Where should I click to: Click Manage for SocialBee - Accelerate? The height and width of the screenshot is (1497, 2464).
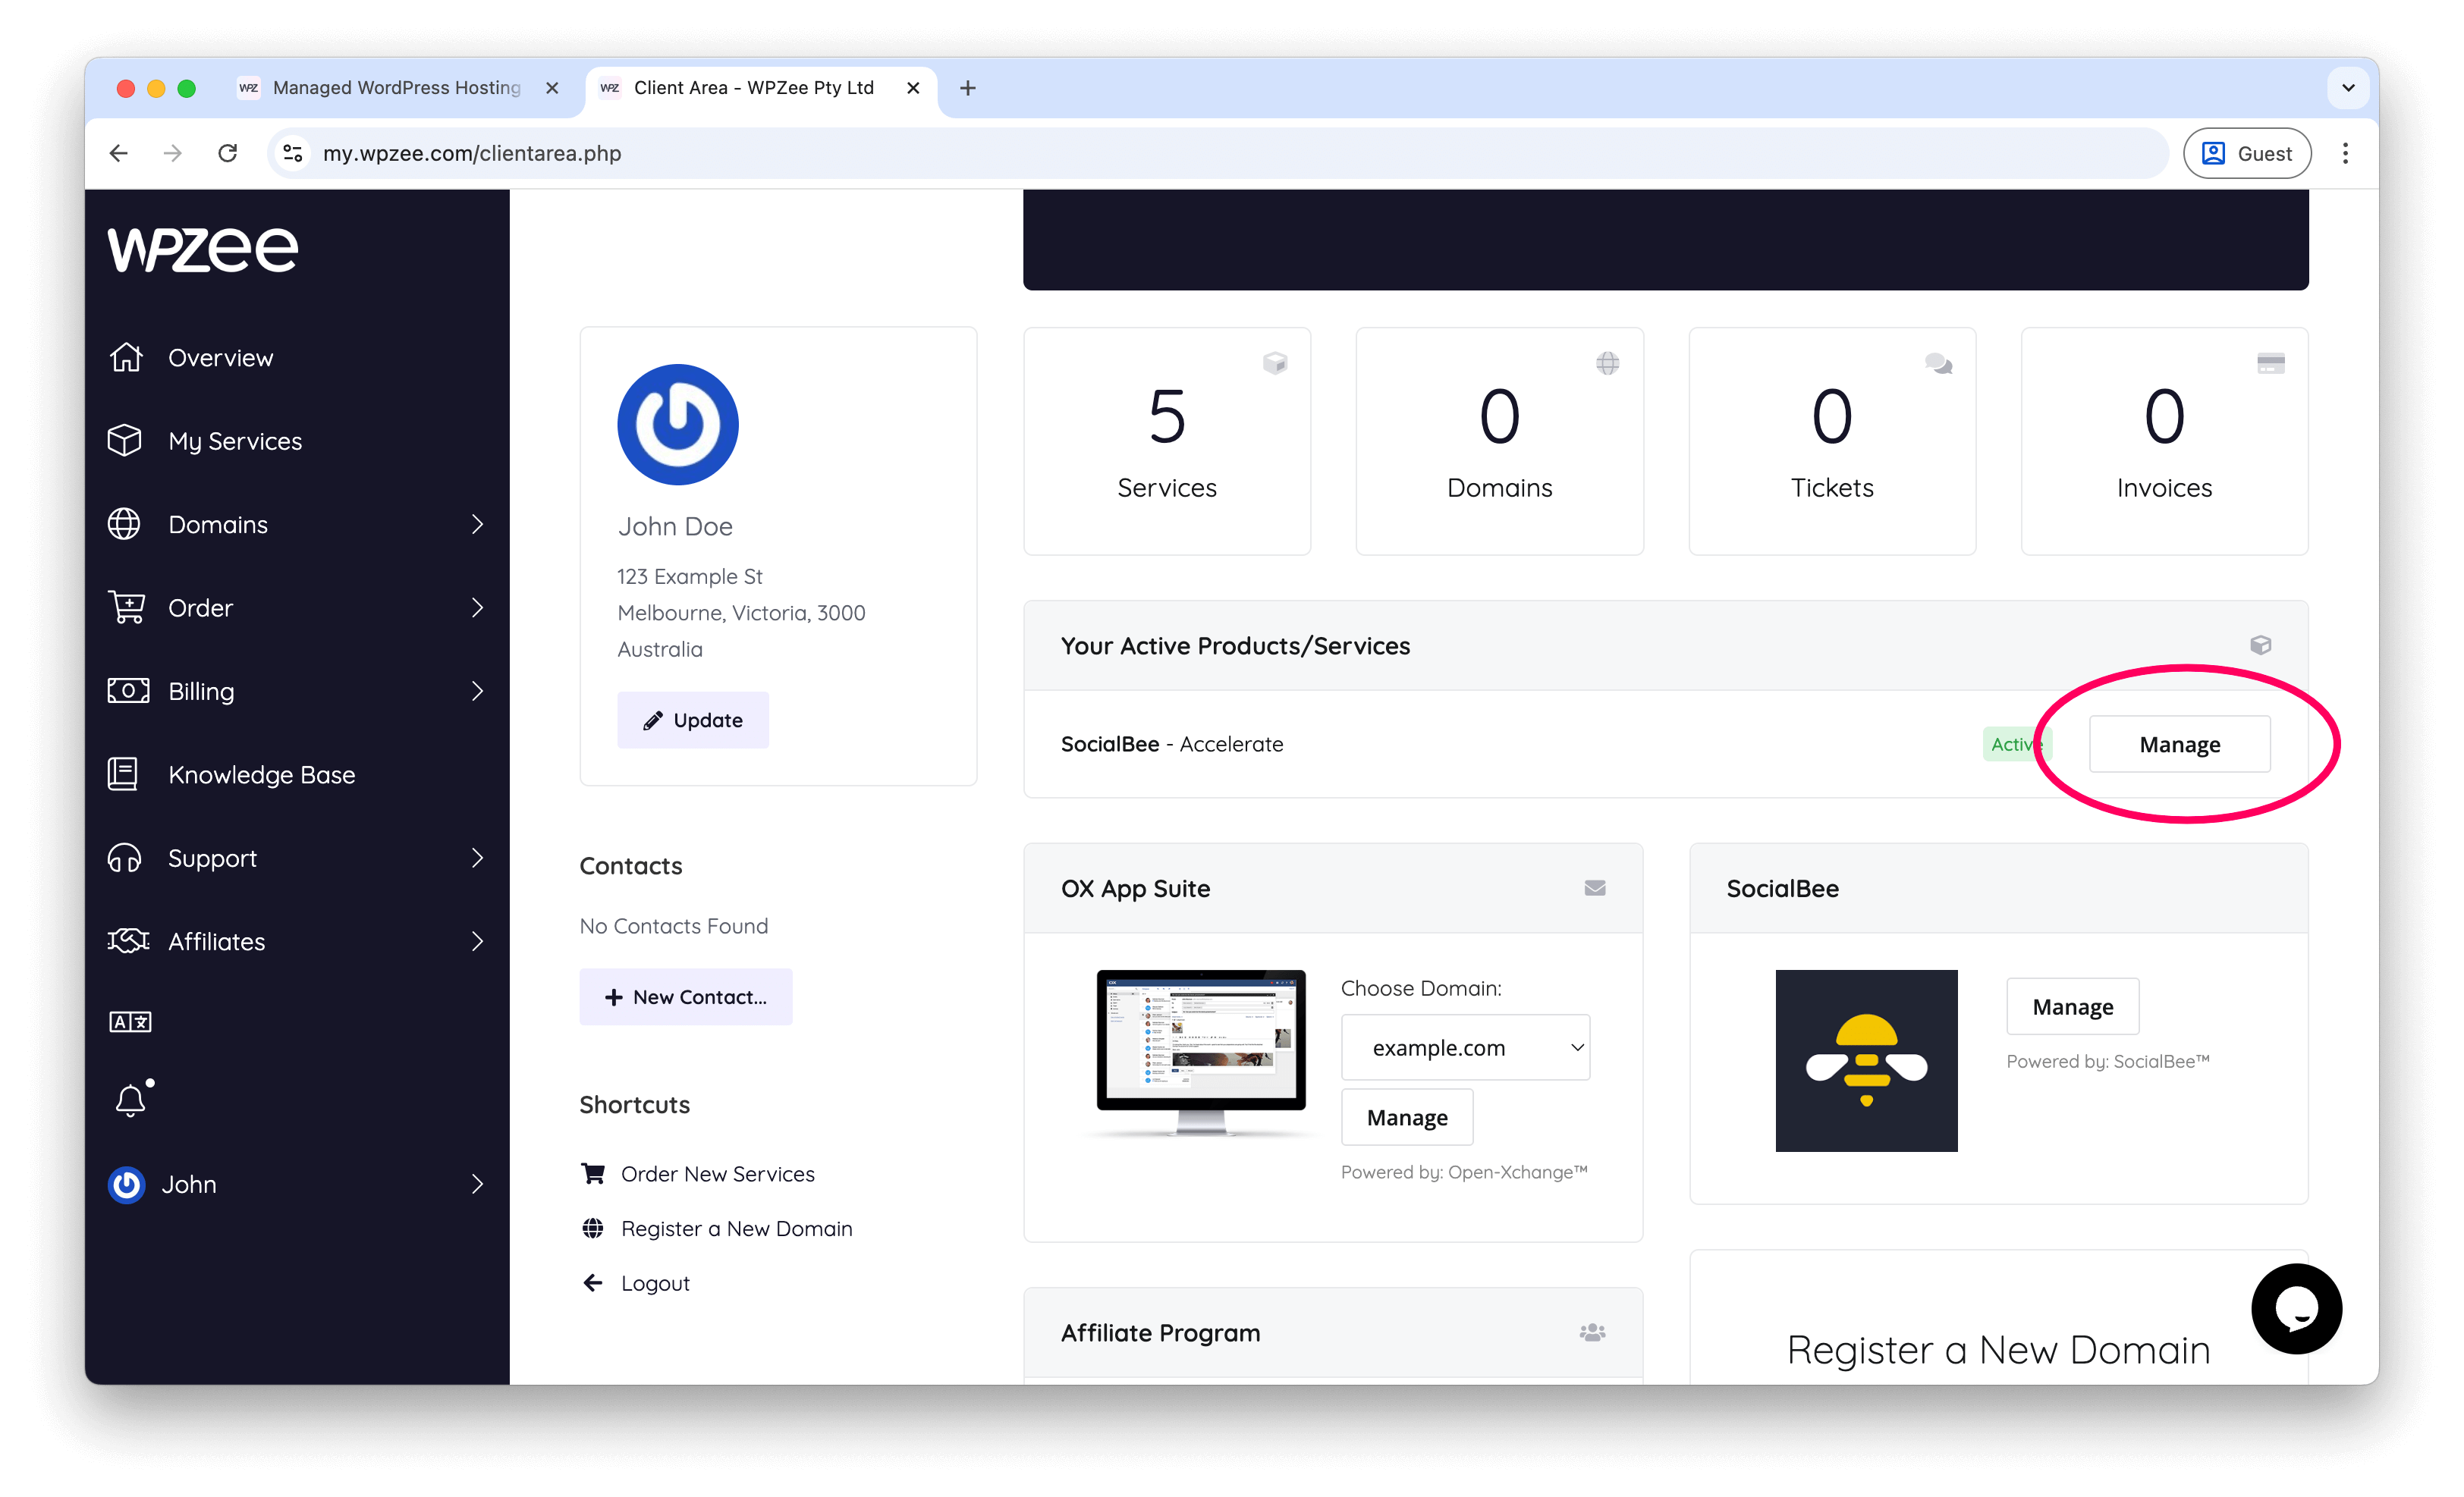[x=2180, y=745]
